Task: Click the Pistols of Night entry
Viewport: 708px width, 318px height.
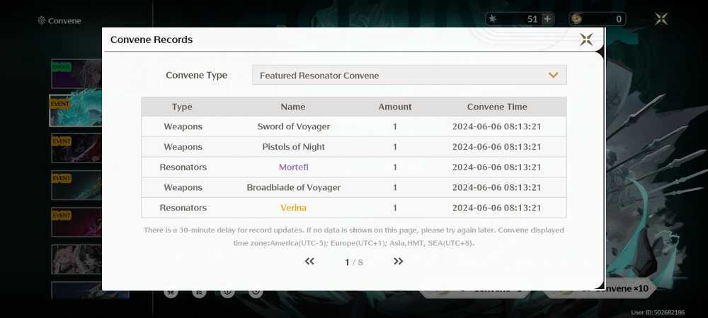Action: point(294,147)
